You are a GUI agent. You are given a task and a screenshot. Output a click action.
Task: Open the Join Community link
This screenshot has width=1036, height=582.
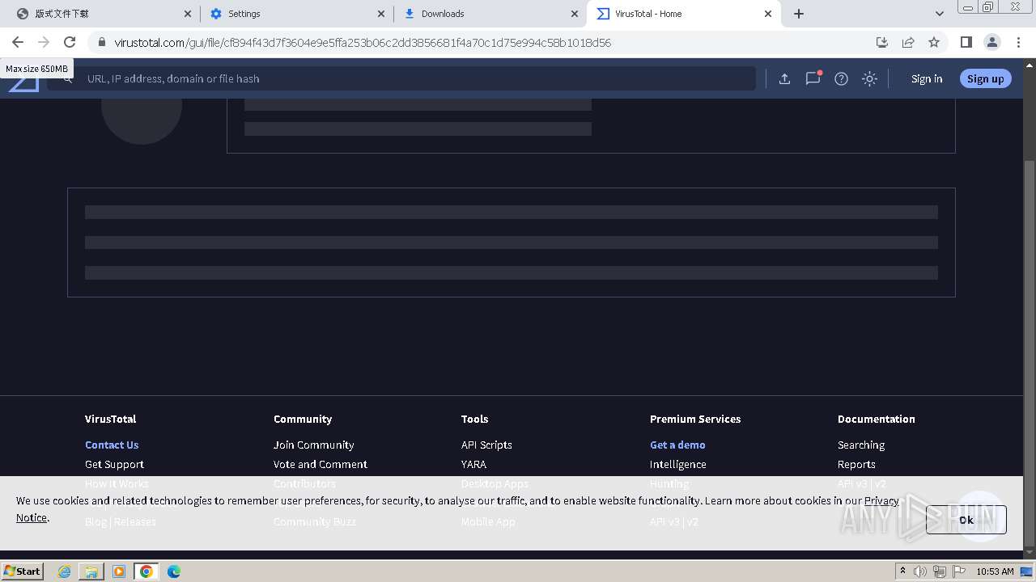pos(313,445)
